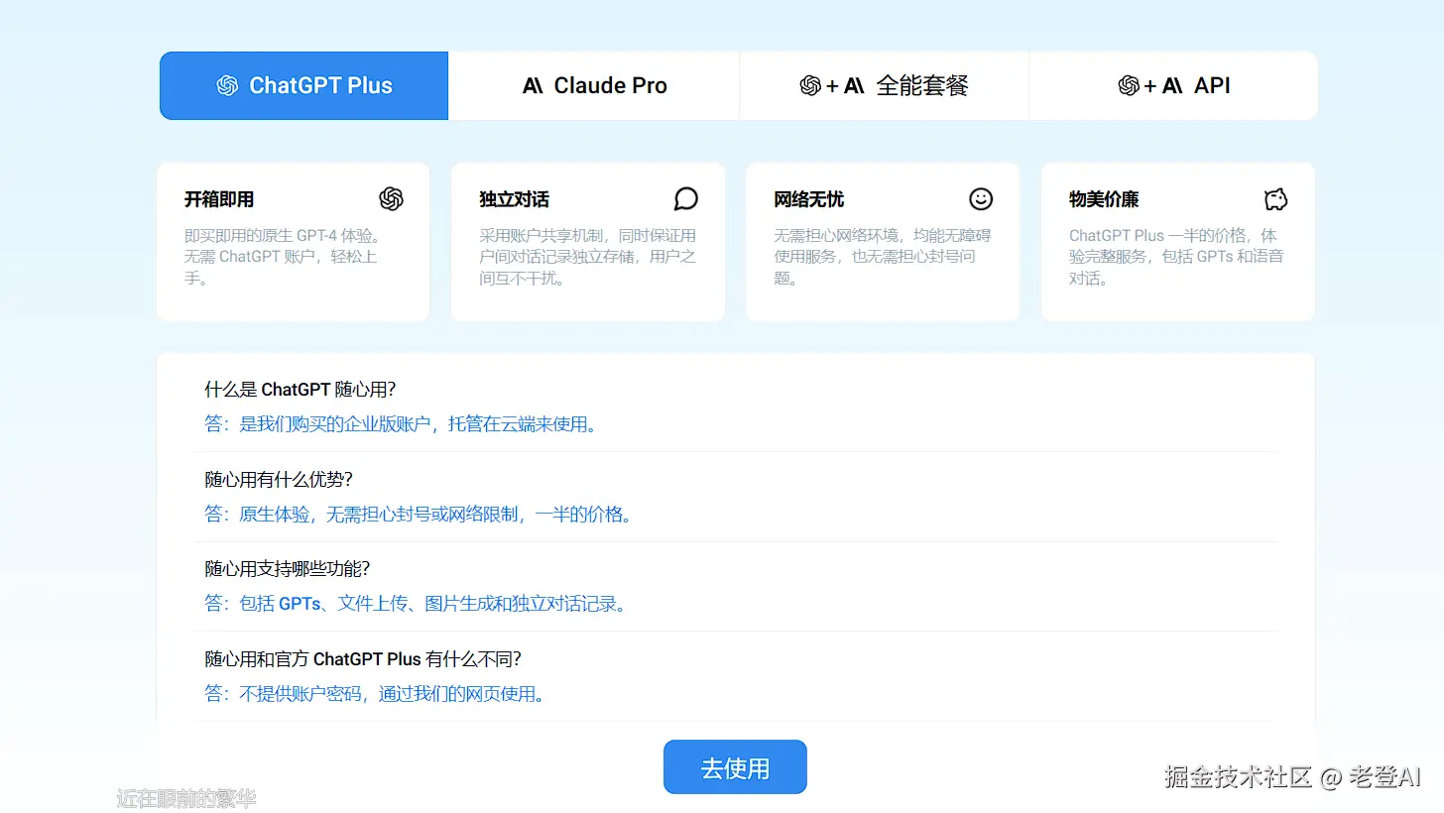Click the 独立对话 card title

coord(514,199)
